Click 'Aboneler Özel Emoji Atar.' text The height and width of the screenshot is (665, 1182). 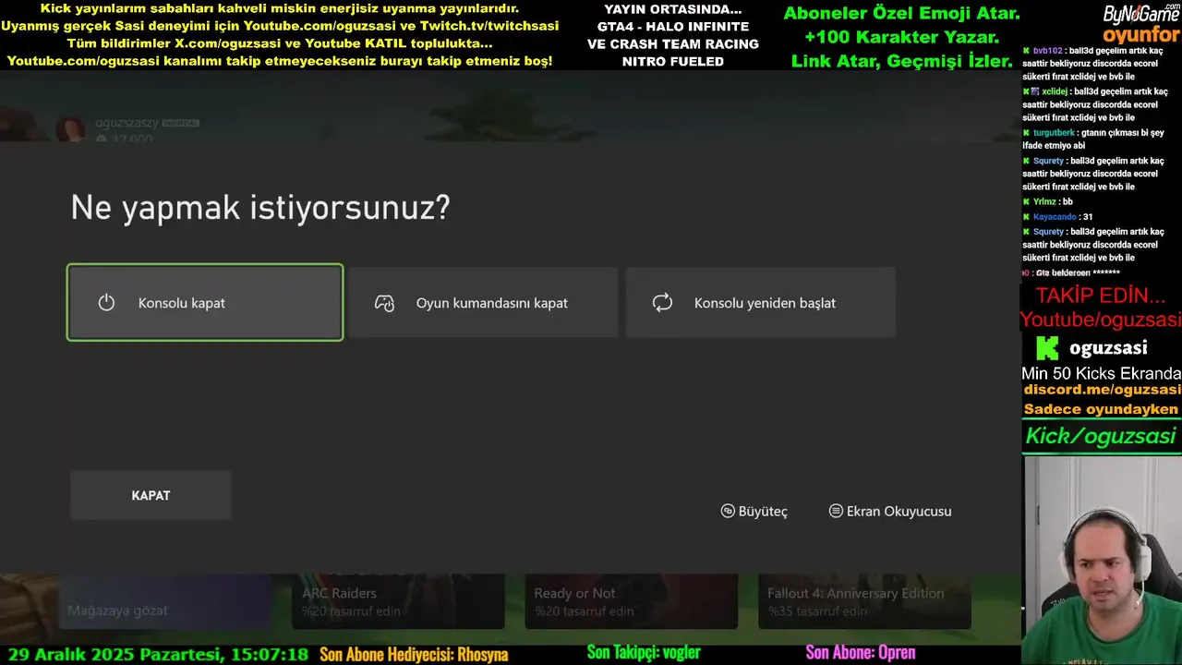tap(901, 13)
